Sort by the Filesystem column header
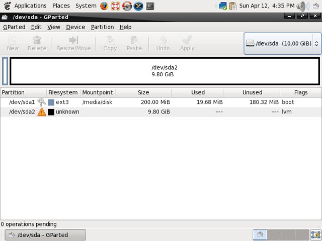Screen dimensions: 322x241 tap(63, 92)
